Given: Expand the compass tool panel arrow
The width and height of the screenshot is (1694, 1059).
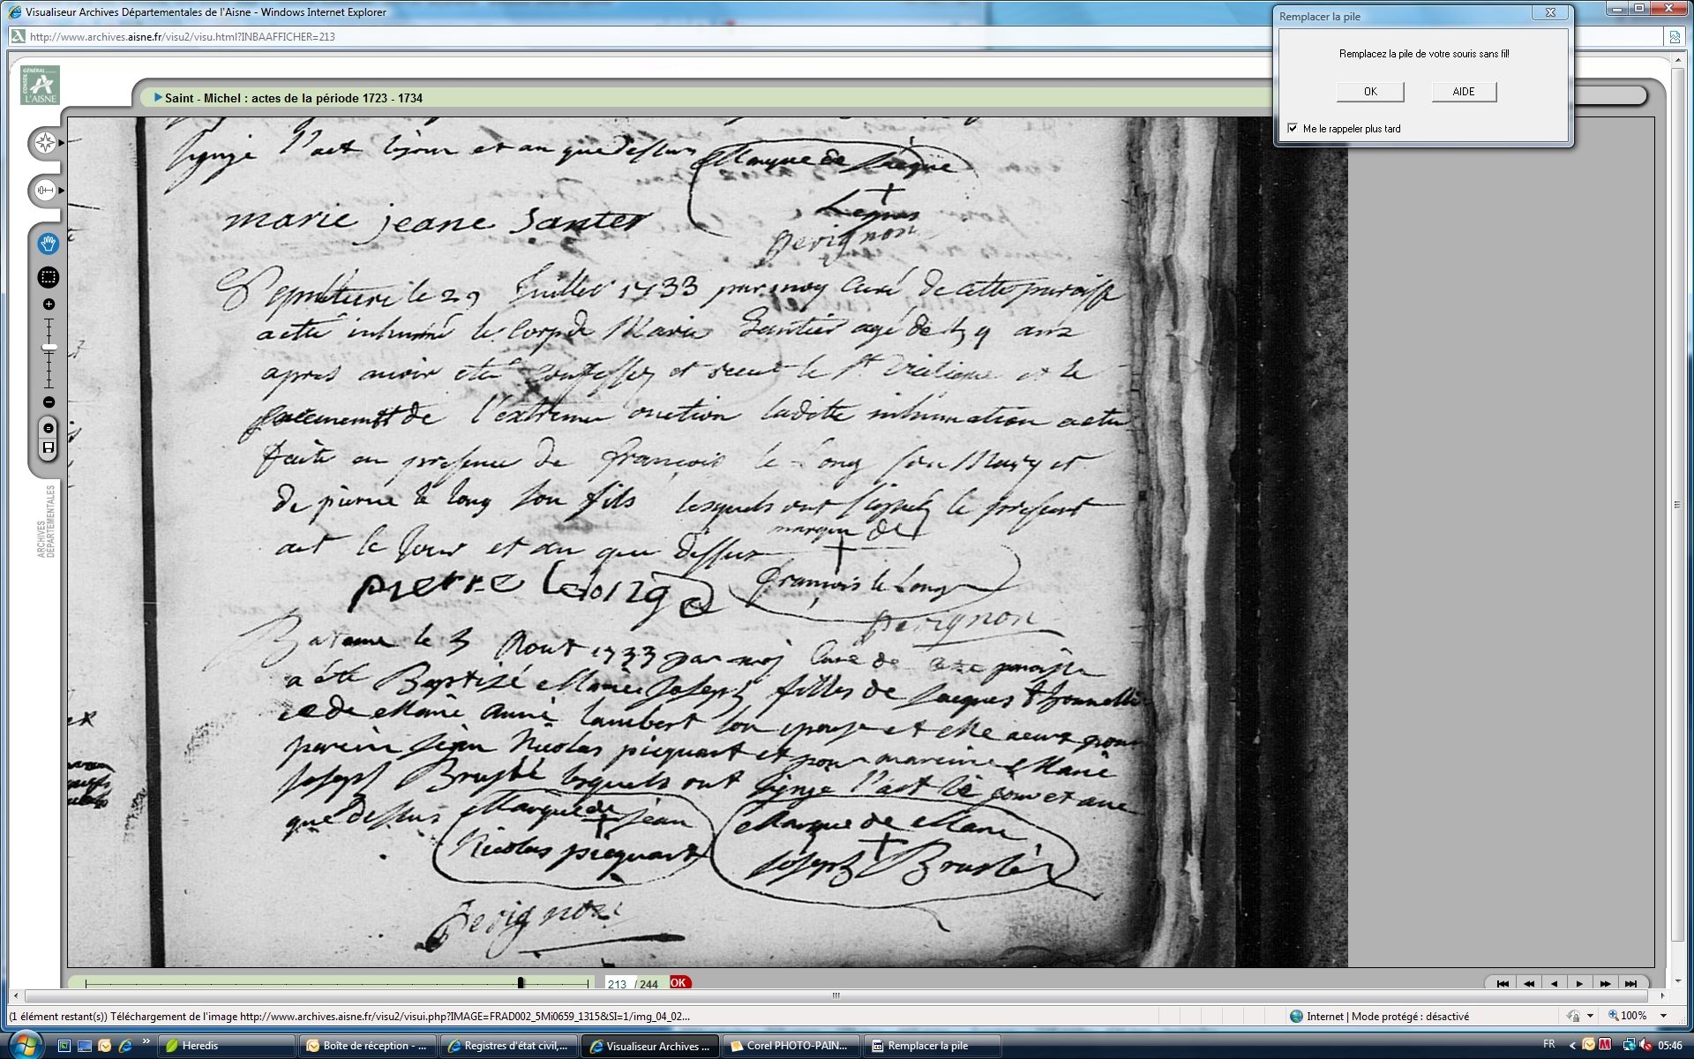Looking at the screenshot, I should tap(61, 143).
